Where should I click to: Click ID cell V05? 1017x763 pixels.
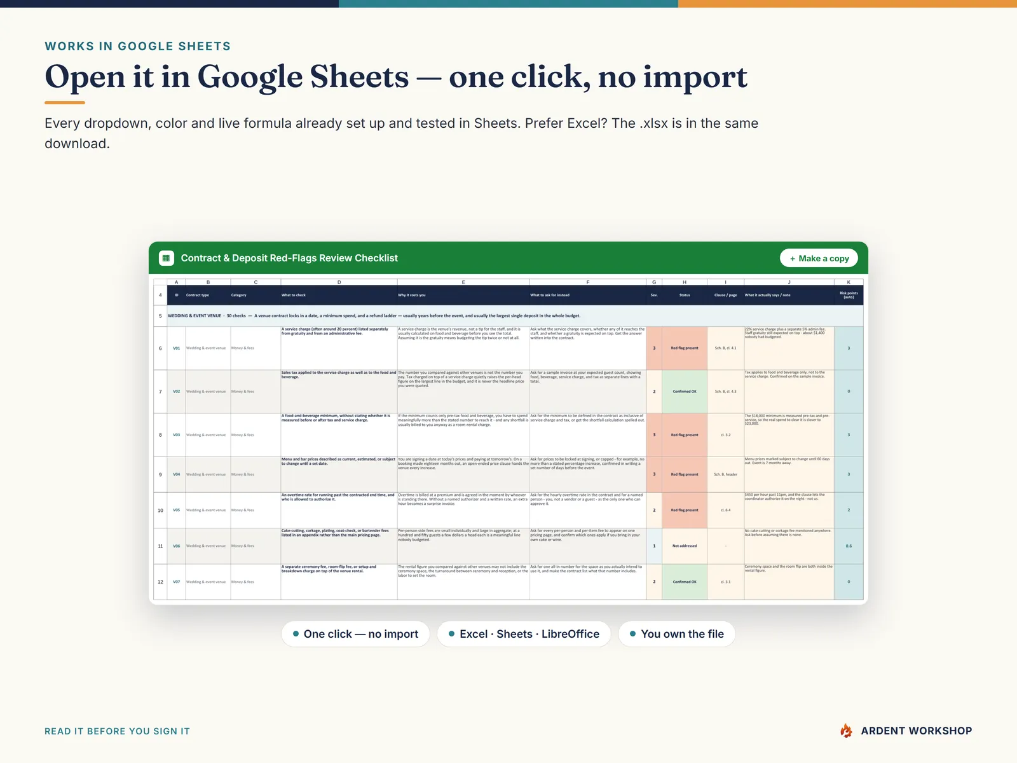click(176, 510)
